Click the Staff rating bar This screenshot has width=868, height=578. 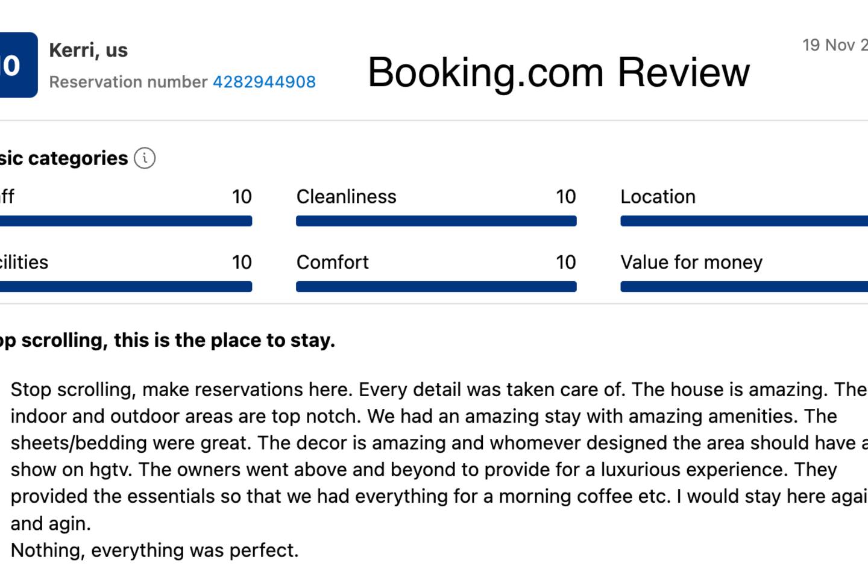click(125, 221)
